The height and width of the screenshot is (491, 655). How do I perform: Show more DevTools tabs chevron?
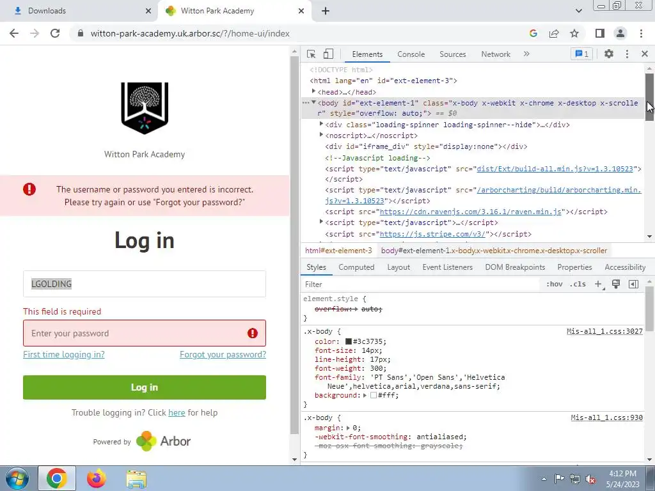pyautogui.click(x=526, y=54)
